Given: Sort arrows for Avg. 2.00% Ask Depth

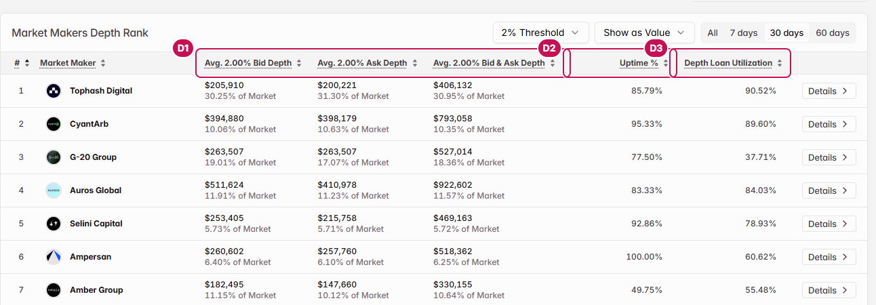Looking at the screenshot, I should [x=414, y=63].
